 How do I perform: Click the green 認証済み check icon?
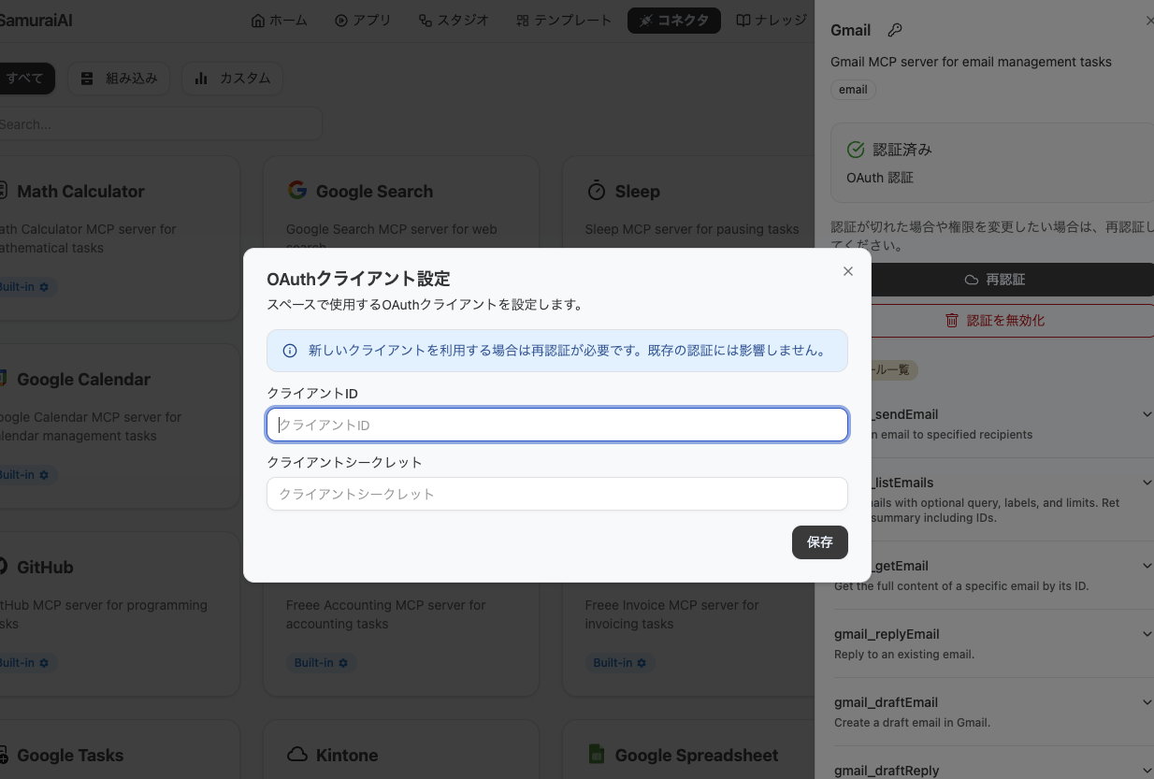pos(856,150)
